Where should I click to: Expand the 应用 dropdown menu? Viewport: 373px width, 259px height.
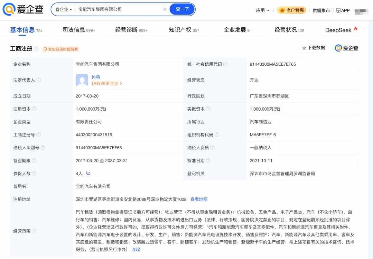262,10
